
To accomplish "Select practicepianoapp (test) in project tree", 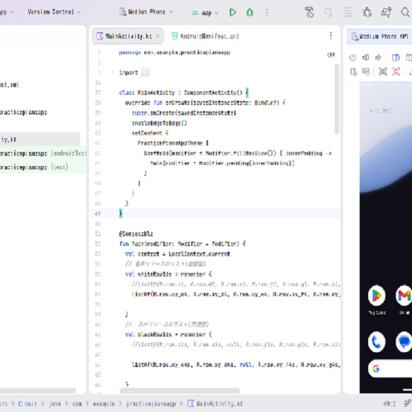I will click(x=43, y=167).
